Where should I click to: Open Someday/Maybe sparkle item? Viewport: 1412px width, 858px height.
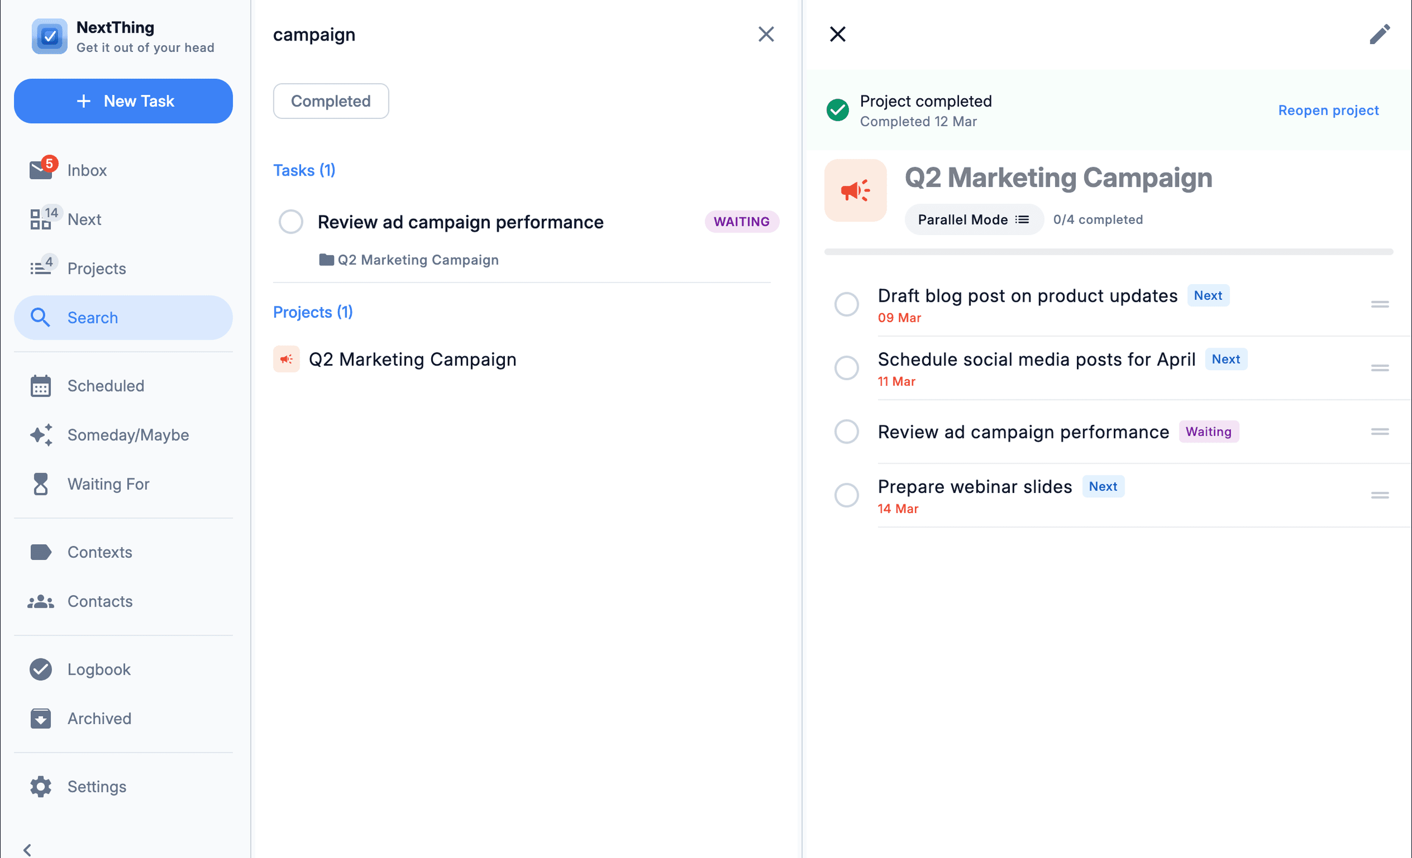pyautogui.click(x=127, y=435)
